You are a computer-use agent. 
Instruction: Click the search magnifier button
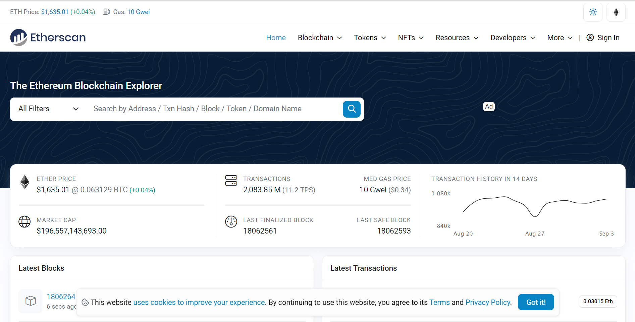tap(352, 109)
